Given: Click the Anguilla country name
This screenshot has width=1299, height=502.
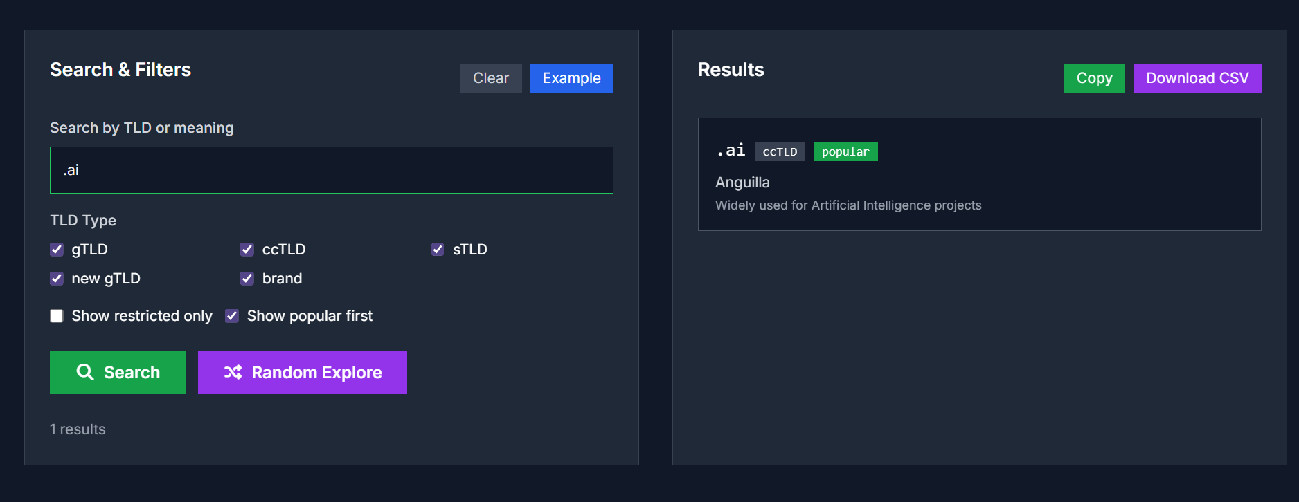Looking at the screenshot, I should tap(742, 183).
